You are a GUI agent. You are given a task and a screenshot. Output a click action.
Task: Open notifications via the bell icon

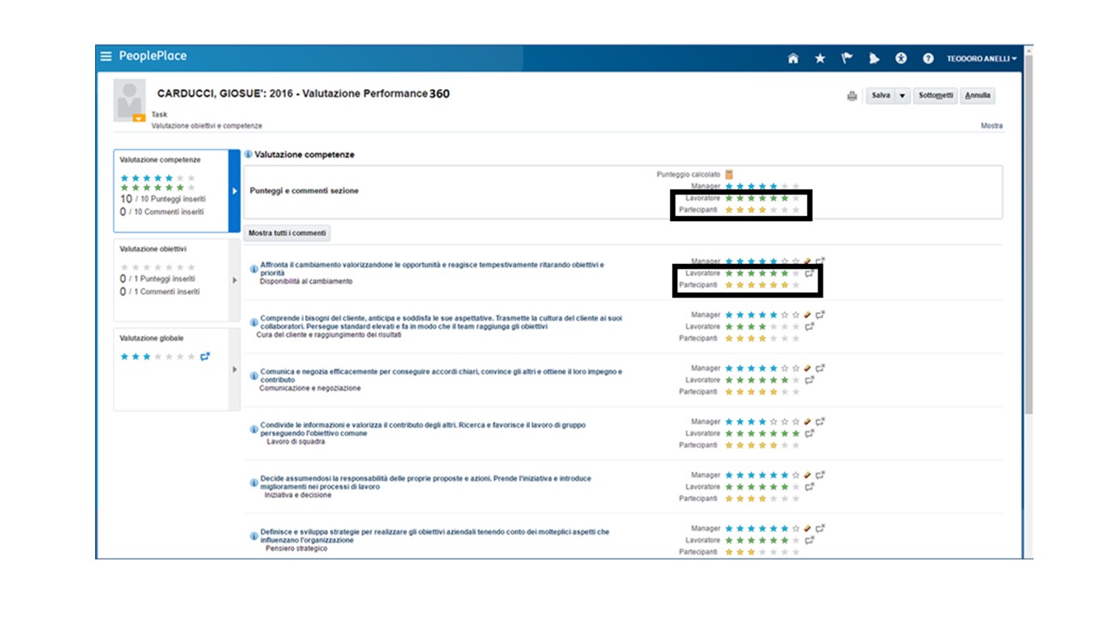pyautogui.click(x=874, y=58)
